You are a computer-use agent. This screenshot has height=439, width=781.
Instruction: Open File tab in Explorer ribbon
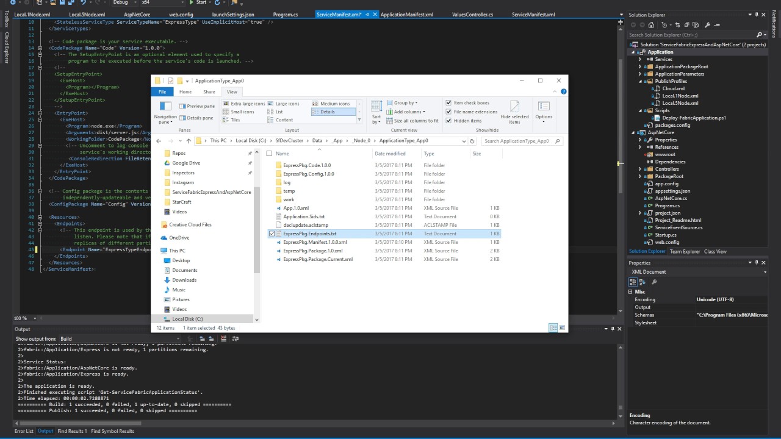tap(162, 91)
